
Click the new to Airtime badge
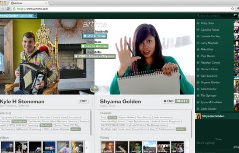tap(94, 46)
